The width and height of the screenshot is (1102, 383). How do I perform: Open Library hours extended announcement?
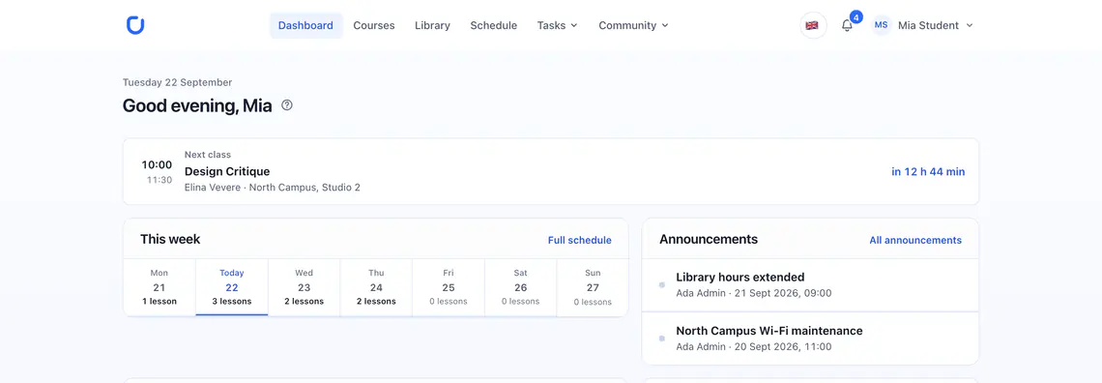click(x=810, y=284)
